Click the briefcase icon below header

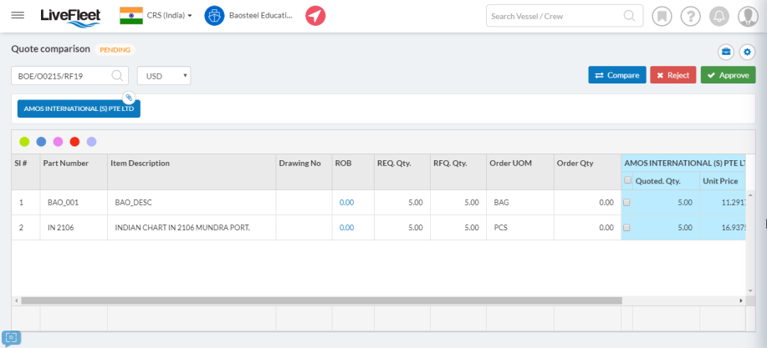726,52
